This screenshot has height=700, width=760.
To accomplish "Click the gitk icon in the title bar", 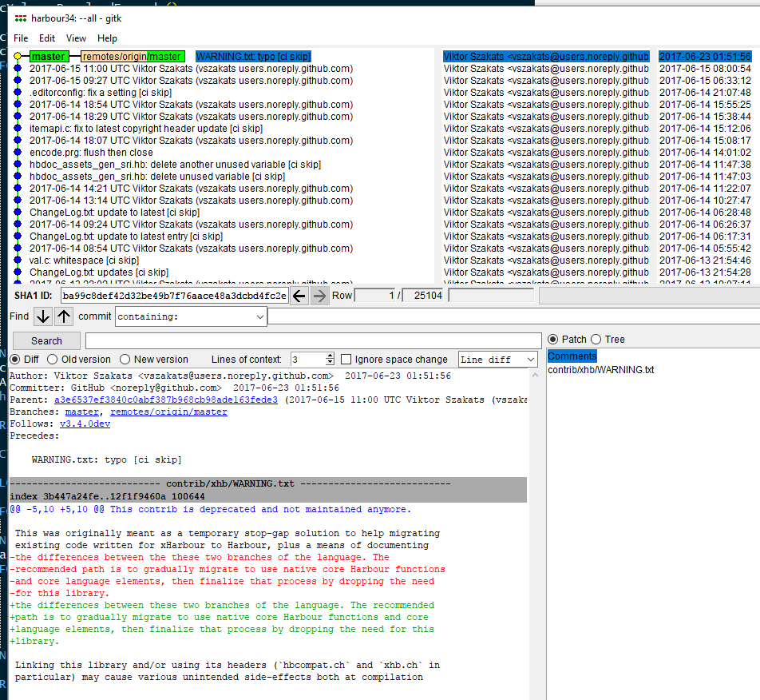I will pos(21,18).
